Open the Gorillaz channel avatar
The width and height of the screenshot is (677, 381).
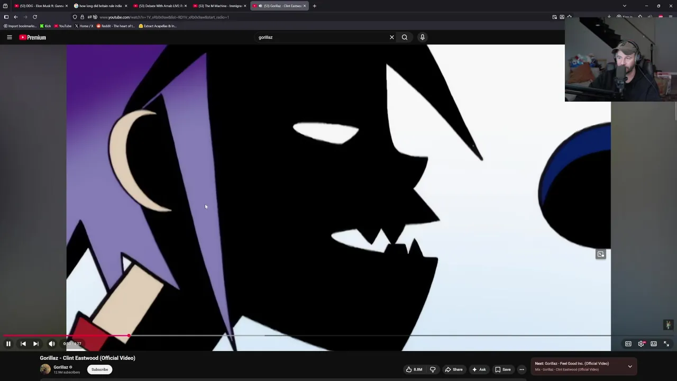[45, 369]
